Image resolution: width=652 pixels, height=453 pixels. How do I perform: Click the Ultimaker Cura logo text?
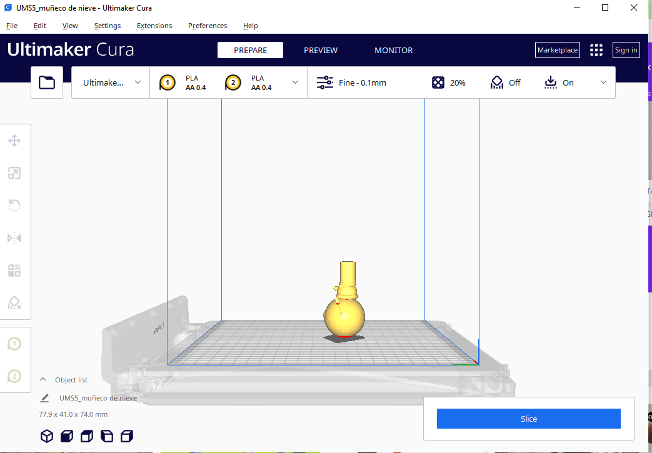click(x=71, y=49)
